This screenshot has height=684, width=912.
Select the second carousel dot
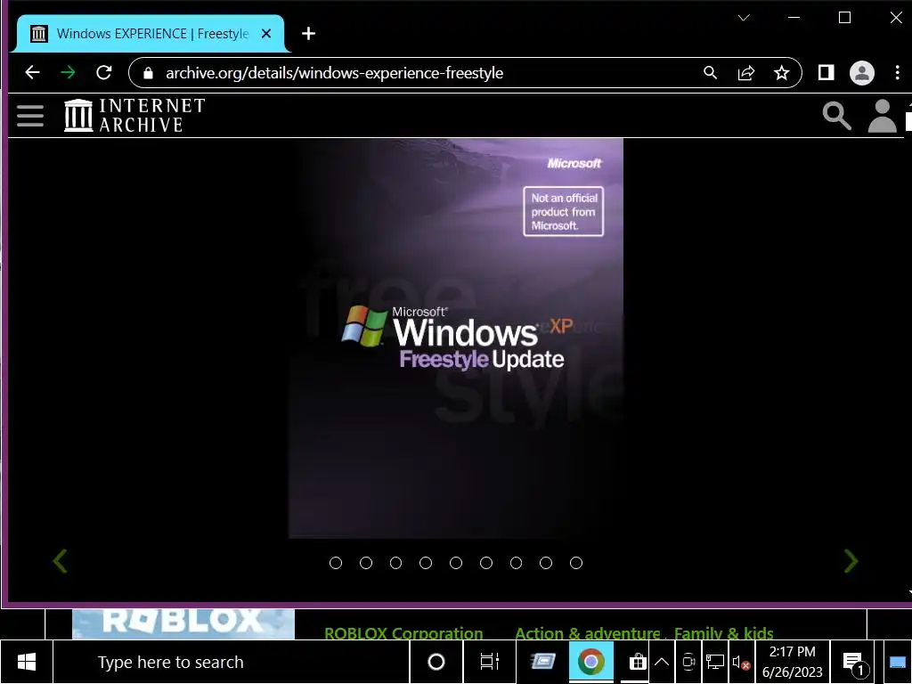[x=366, y=563]
